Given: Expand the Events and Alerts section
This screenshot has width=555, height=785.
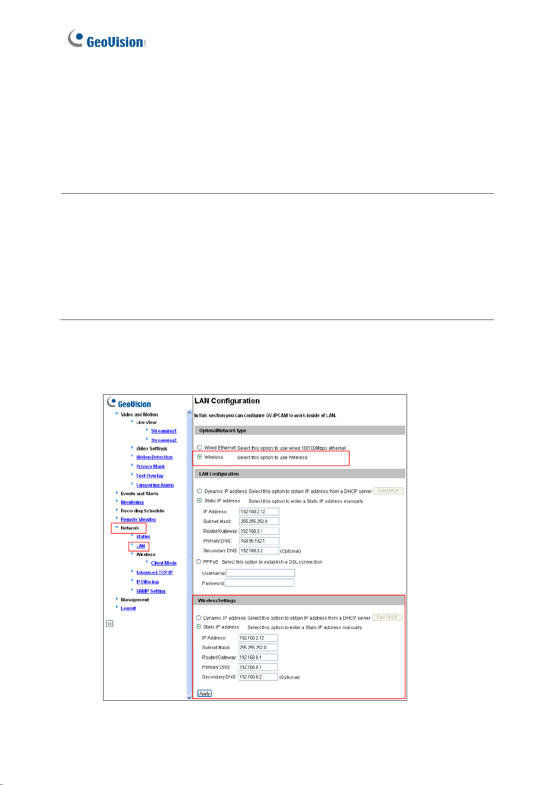Looking at the screenshot, I should tap(117, 493).
